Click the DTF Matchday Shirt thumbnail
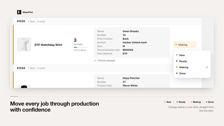This screenshot has width=224, height=126. (24, 45)
